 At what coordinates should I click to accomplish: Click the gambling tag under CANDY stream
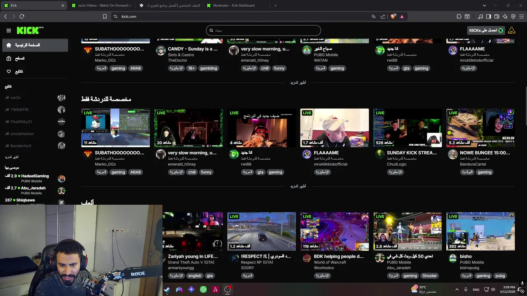coord(208,68)
